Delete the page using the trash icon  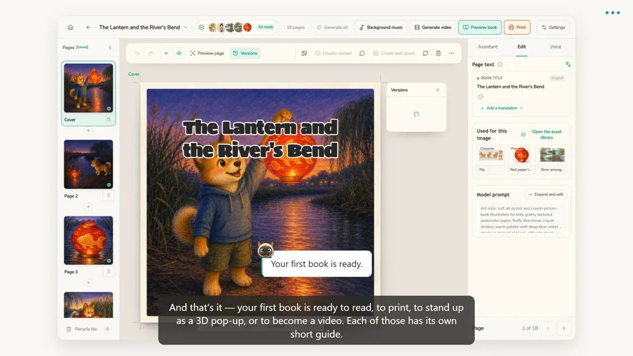click(x=438, y=53)
